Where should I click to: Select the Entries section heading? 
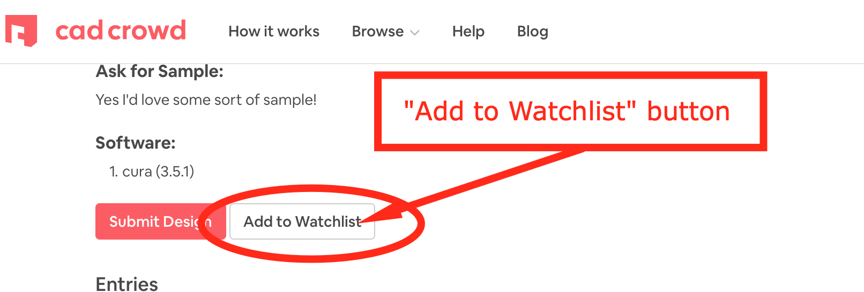(x=126, y=284)
